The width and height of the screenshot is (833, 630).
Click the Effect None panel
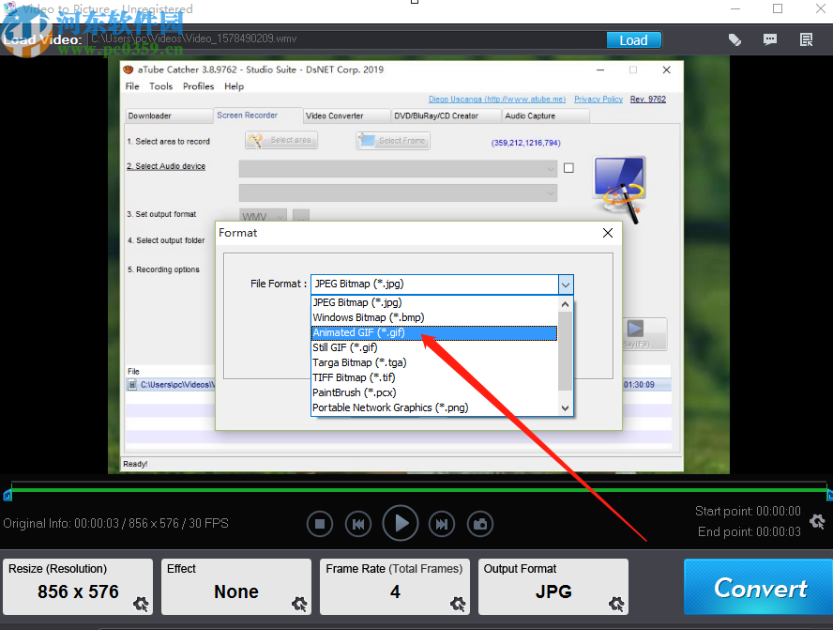236,587
